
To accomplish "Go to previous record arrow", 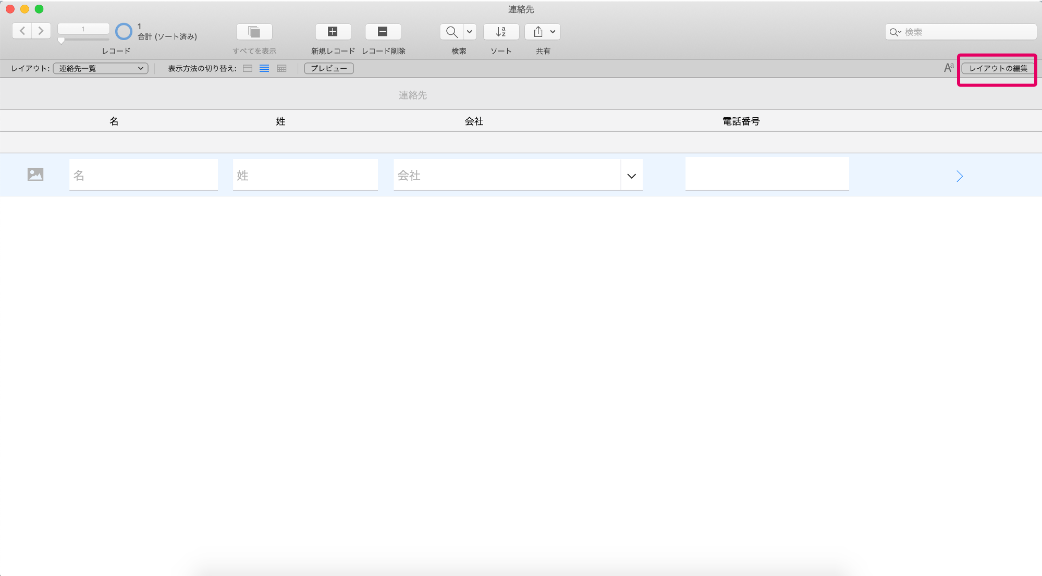I will [22, 31].
